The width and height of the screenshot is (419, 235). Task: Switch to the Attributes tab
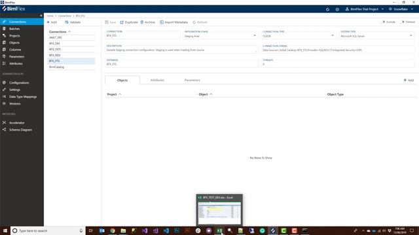(x=157, y=80)
